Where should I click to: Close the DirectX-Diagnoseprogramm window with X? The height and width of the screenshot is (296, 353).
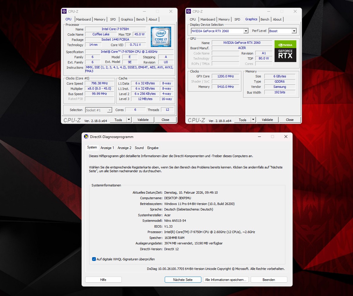286,137
